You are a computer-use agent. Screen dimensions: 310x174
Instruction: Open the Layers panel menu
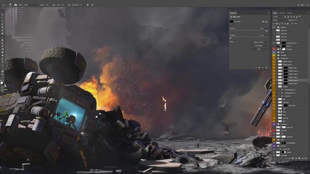(x=308, y=13)
